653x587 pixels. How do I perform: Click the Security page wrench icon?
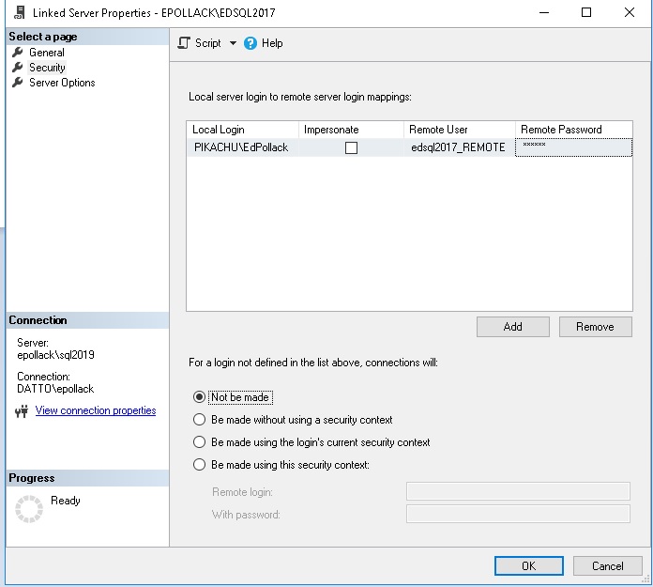(x=17, y=68)
